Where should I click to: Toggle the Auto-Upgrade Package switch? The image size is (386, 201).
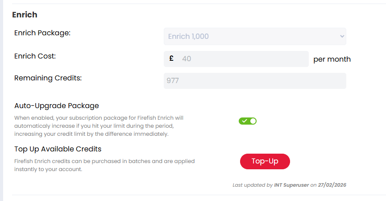pos(248,121)
